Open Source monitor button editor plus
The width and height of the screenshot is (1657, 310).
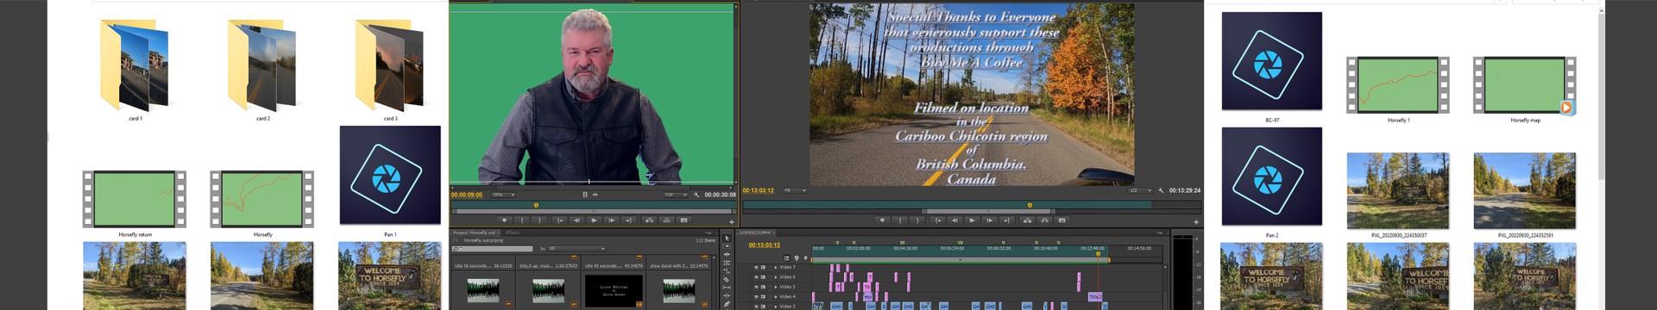732,222
